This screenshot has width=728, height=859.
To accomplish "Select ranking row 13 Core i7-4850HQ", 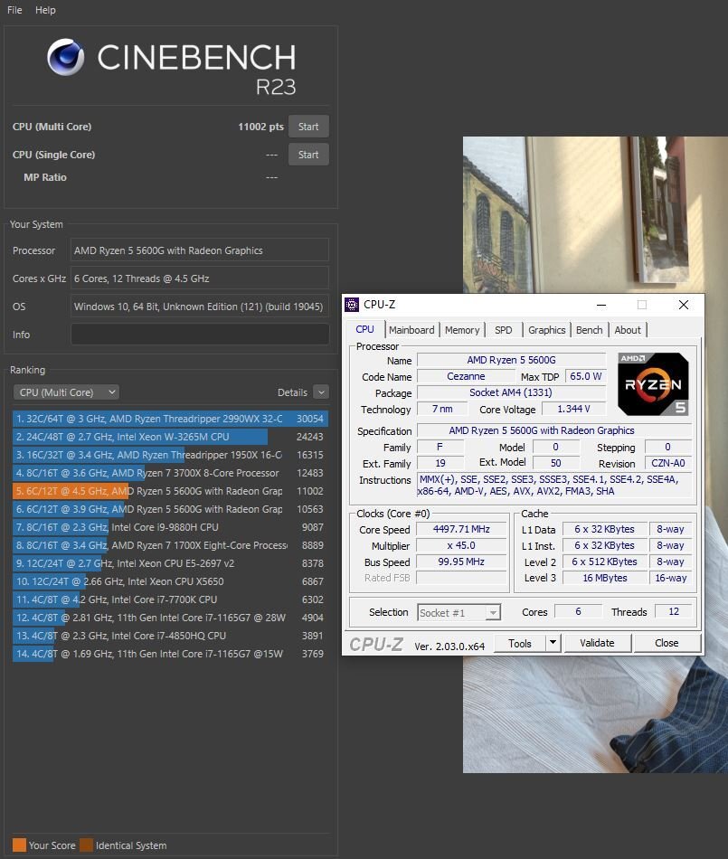I will pos(170,636).
